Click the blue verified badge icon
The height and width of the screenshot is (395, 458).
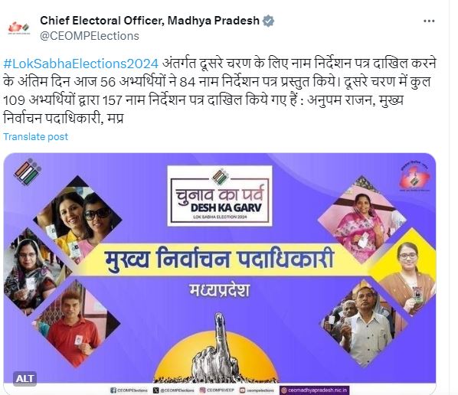pos(268,21)
